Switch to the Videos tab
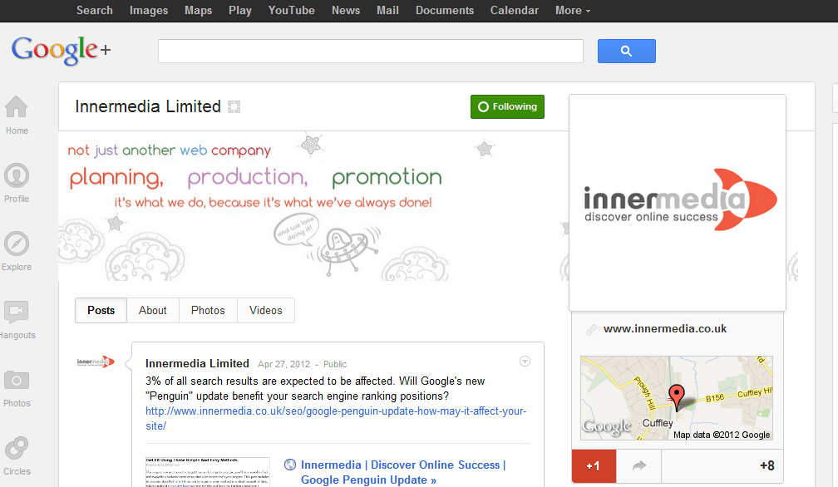This screenshot has height=487, width=838. coord(266,310)
